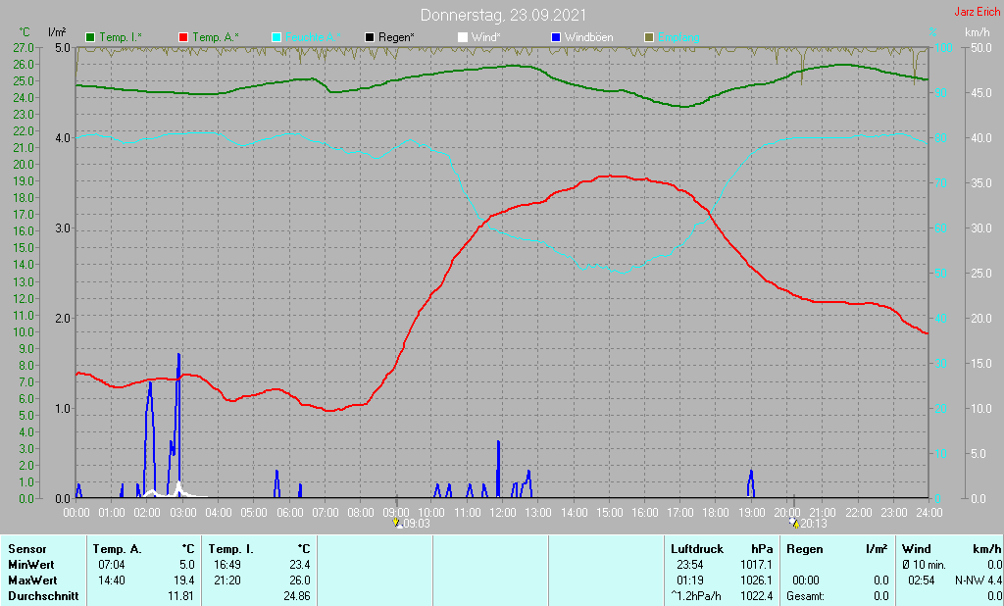1004x606 pixels.
Task: Select the 'Windböen' legend label
Action: pyautogui.click(x=589, y=38)
